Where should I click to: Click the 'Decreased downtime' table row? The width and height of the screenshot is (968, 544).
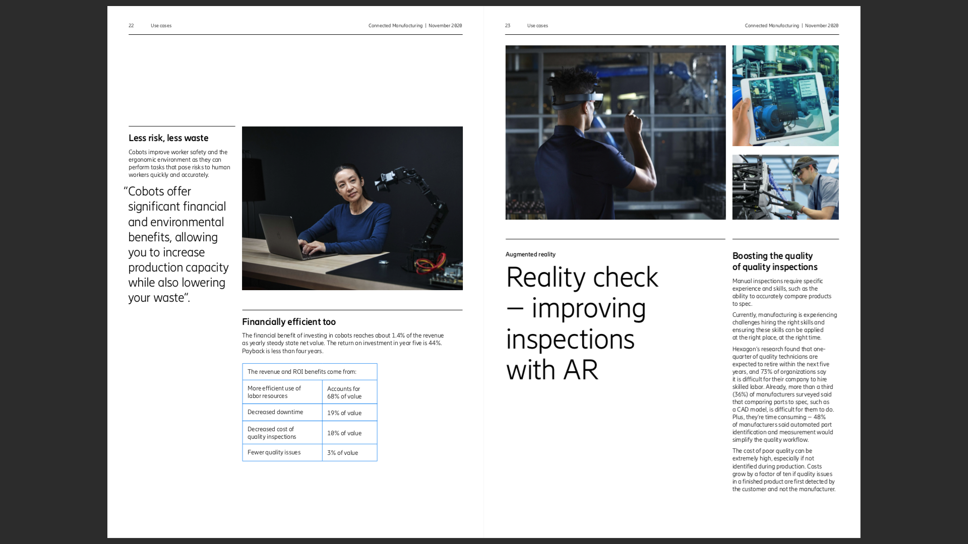[310, 412]
